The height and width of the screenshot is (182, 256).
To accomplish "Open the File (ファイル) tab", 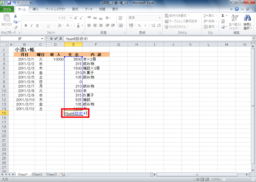I will coord(7,9).
